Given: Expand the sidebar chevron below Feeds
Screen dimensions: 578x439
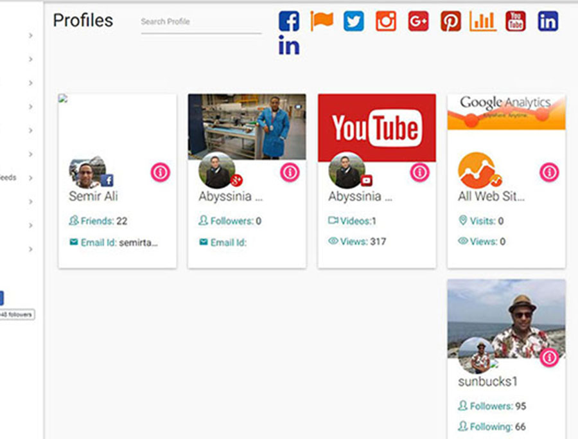Looking at the screenshot, I should (31, 201).
